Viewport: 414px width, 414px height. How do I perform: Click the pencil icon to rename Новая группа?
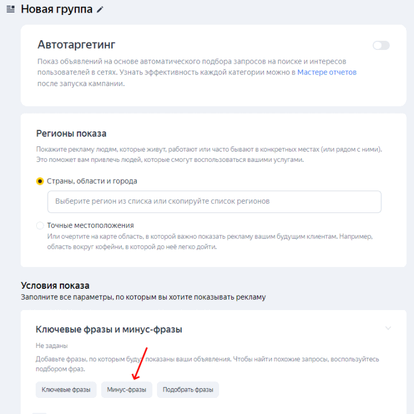(100, 10)
